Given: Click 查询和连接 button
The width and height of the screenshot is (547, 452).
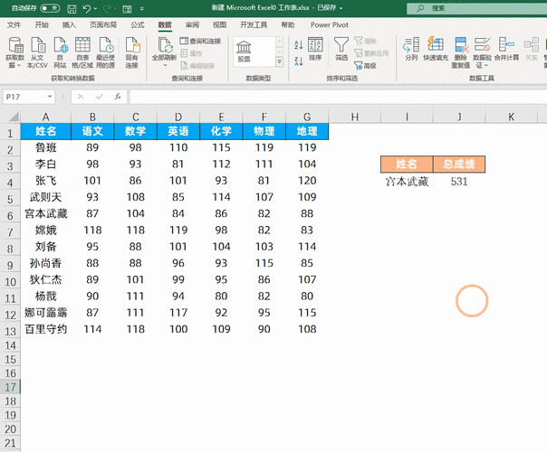Looking at the screenshot, I should click(200, 41).
